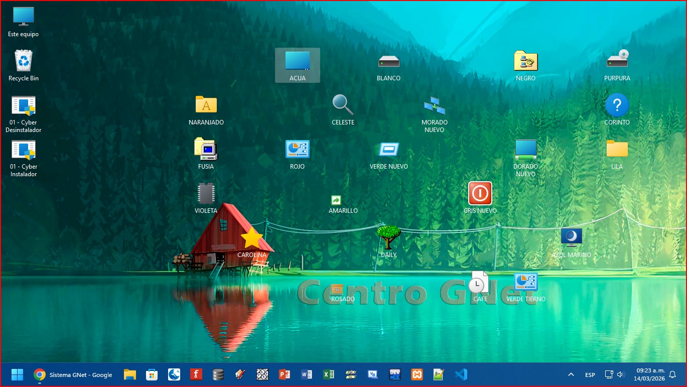Screen dimensions: 687x387
Task: Open the Recycle Bin
Action: click(x=24, y=61)
